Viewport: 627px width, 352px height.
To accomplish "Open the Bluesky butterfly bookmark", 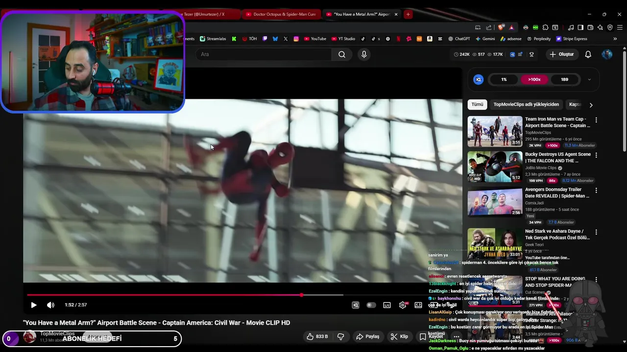I will (x=275, y=39).
